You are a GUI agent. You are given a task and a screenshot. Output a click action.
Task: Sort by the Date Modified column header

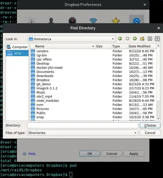point(142,46)
